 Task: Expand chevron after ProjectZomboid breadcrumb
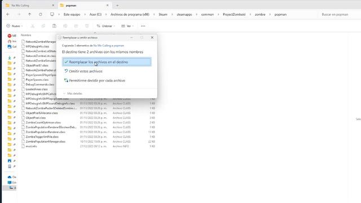[250, 14]
